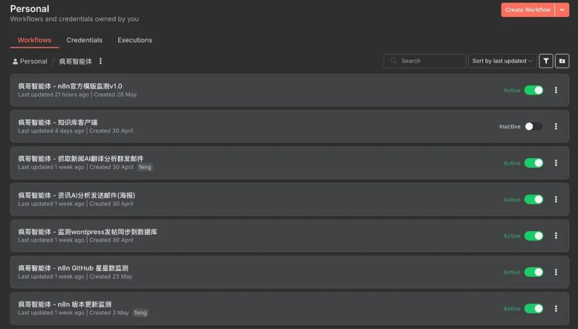The image size is (578, 329).
Task: Open workflow 资讯AI分析发送邮件(海报)
Action: point(77,195)
